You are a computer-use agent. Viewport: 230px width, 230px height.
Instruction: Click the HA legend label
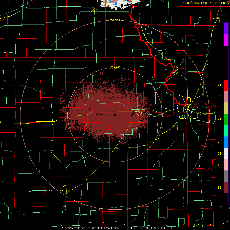(x=219, y=85)
